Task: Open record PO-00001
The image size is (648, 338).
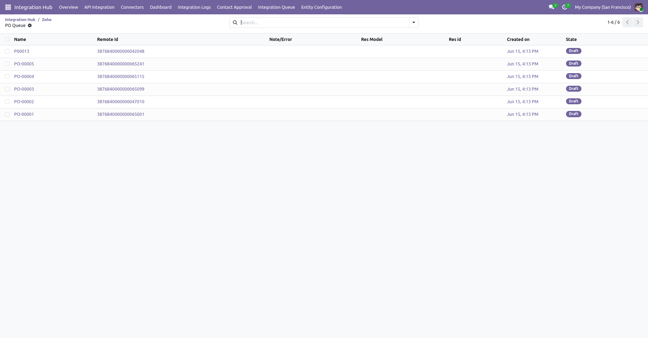Action: pyautogui.click(x=24, y=114)
